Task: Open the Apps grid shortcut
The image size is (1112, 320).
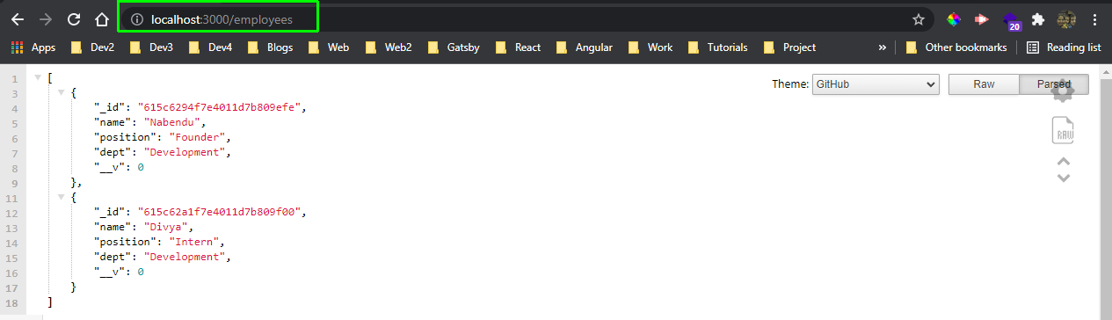Action: (33, 47)
